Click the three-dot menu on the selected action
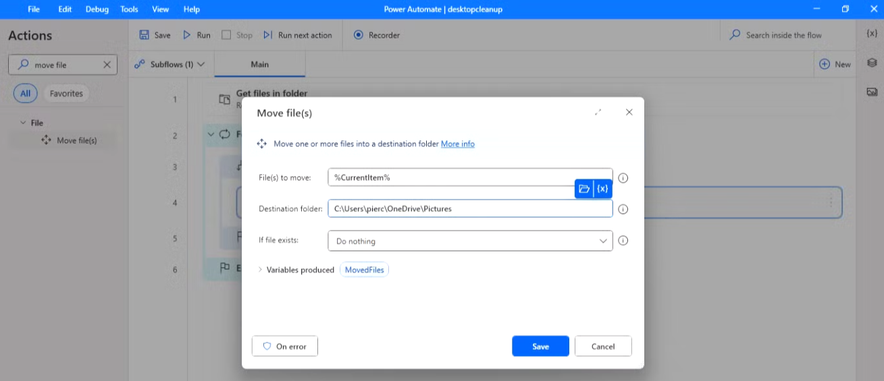 point(831,202)
